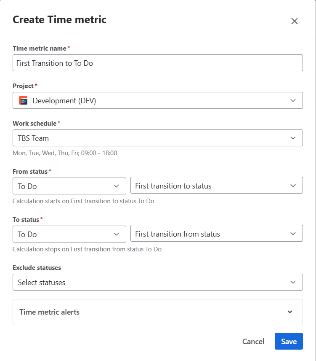Click the Time metric name input field
This screenshot has width=316, height=361.
158,63
